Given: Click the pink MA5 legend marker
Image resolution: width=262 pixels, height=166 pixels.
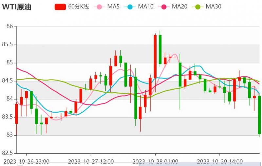Looking at the screenshot, I should tap(100, 7).
